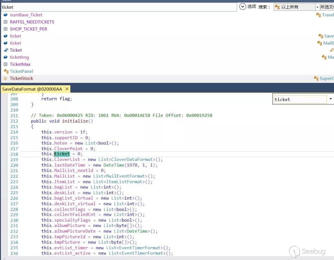334x260 pixels.
Task: Switch to the SaveDataFormat @020000AA tab
Action: (32, 89)
